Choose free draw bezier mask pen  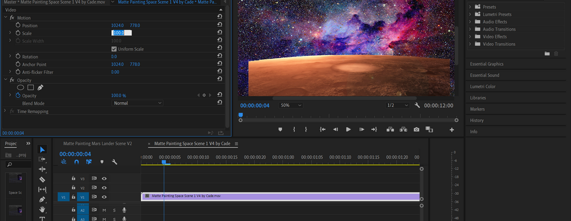click(40, 88)
